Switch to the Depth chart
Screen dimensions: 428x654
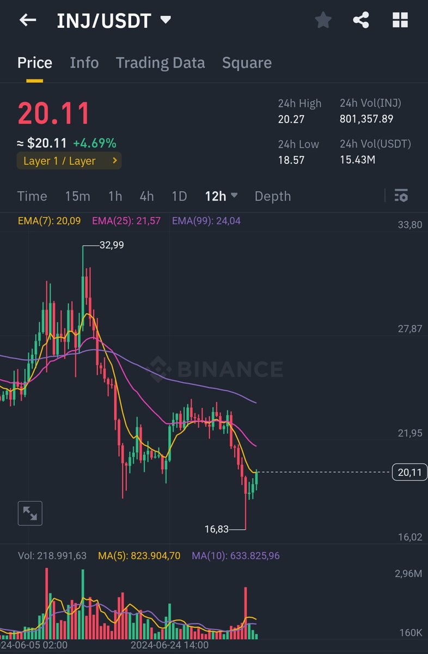click(273, 196)
